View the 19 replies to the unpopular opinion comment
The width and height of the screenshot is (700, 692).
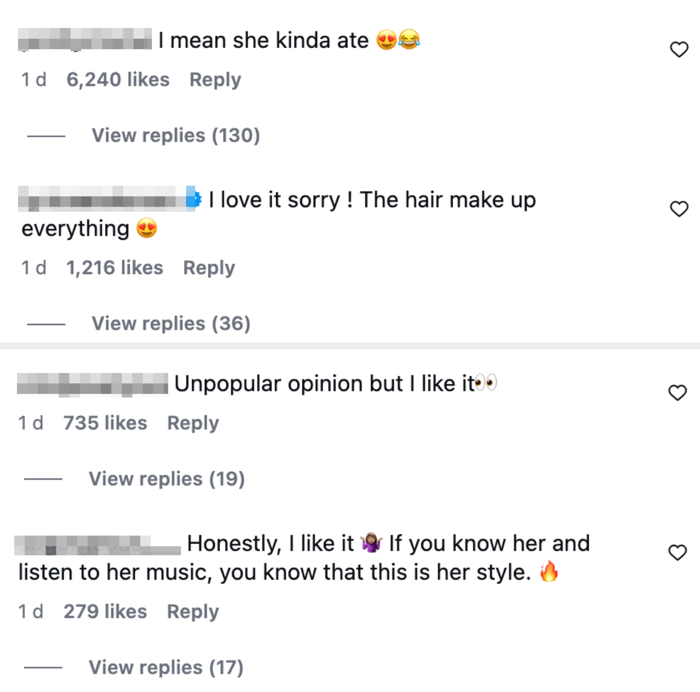coord(167,478)
